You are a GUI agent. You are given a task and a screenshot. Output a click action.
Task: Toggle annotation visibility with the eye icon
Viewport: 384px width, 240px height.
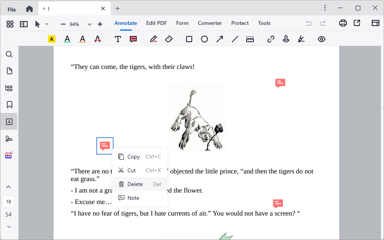[321, 39]
